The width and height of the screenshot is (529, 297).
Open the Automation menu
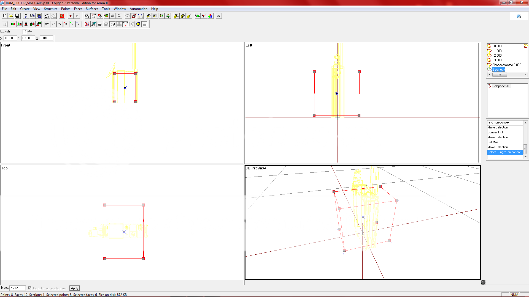[138, 9]
